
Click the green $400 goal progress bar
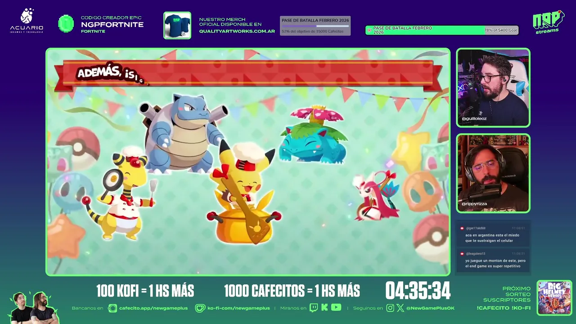coord(442,30)
